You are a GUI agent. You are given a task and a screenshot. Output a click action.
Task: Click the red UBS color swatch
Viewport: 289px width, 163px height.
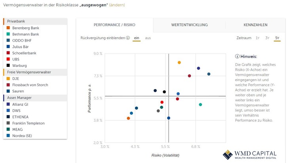click(x=8, y=59)
